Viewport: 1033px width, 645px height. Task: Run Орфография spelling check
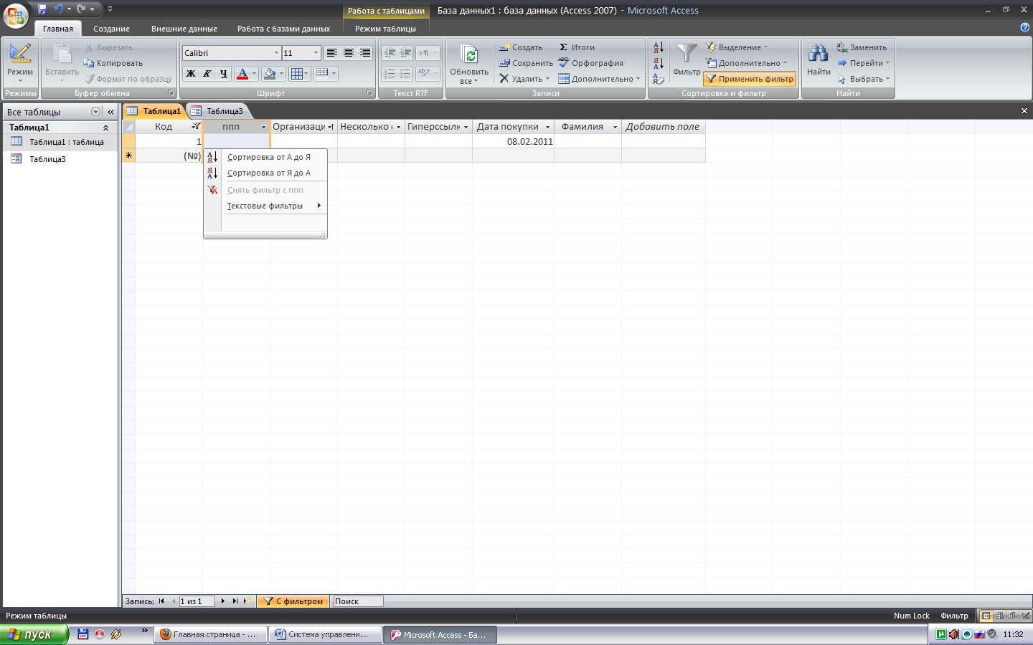point(591,63)
